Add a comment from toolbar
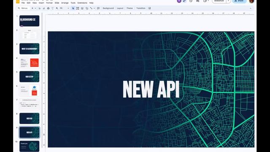Image resolution: width=270 pixels, height=152 pixels. coord(98,8)
